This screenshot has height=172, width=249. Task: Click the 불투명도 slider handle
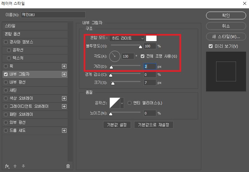coord(140,47)
